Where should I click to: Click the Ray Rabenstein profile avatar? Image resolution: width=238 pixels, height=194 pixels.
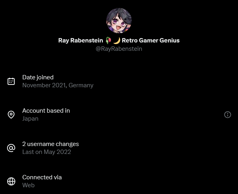tap(119, 21)
